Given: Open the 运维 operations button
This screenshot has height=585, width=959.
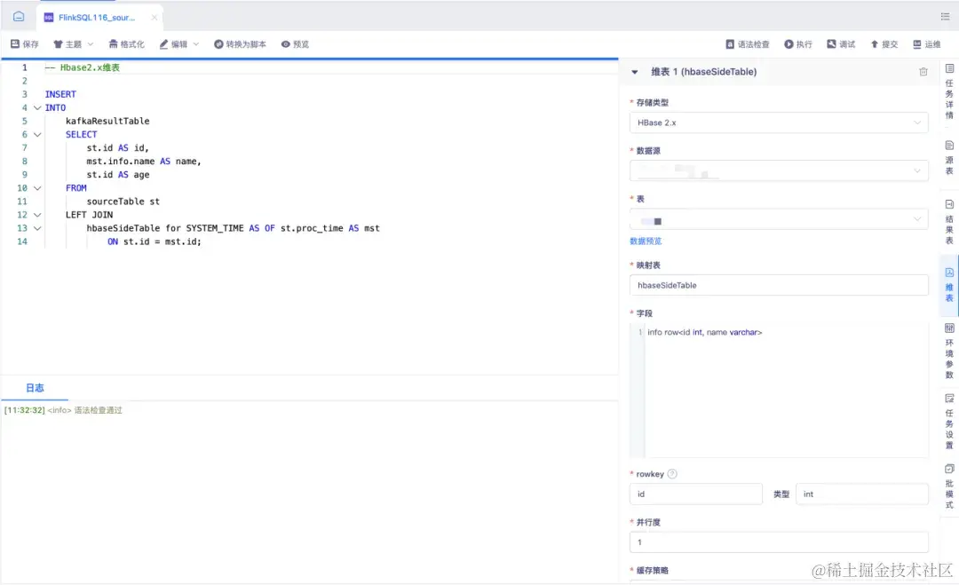Looking at the screenshot, I should [926, 44].
